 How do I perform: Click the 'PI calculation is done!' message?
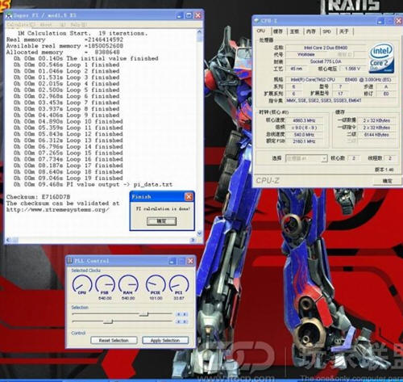tap(163, 208)
